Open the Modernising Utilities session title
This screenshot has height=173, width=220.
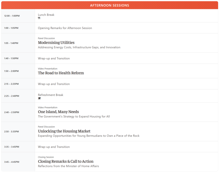56,43
